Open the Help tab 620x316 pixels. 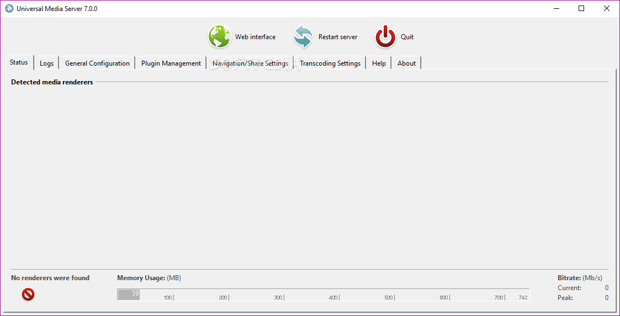pos(379,63)
